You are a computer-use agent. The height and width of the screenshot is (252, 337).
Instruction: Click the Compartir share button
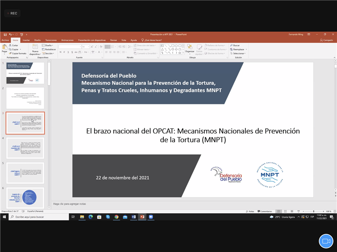[x=326, y=40]
